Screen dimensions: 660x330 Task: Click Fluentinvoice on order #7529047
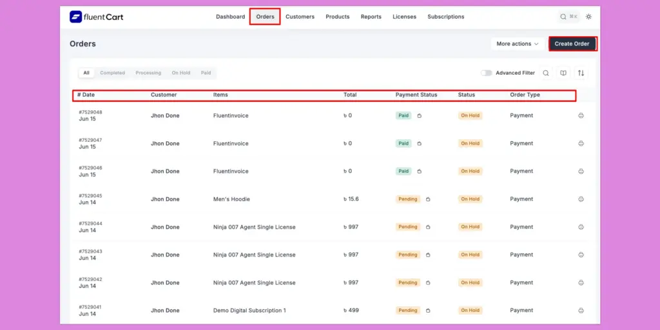pos(231,144)
